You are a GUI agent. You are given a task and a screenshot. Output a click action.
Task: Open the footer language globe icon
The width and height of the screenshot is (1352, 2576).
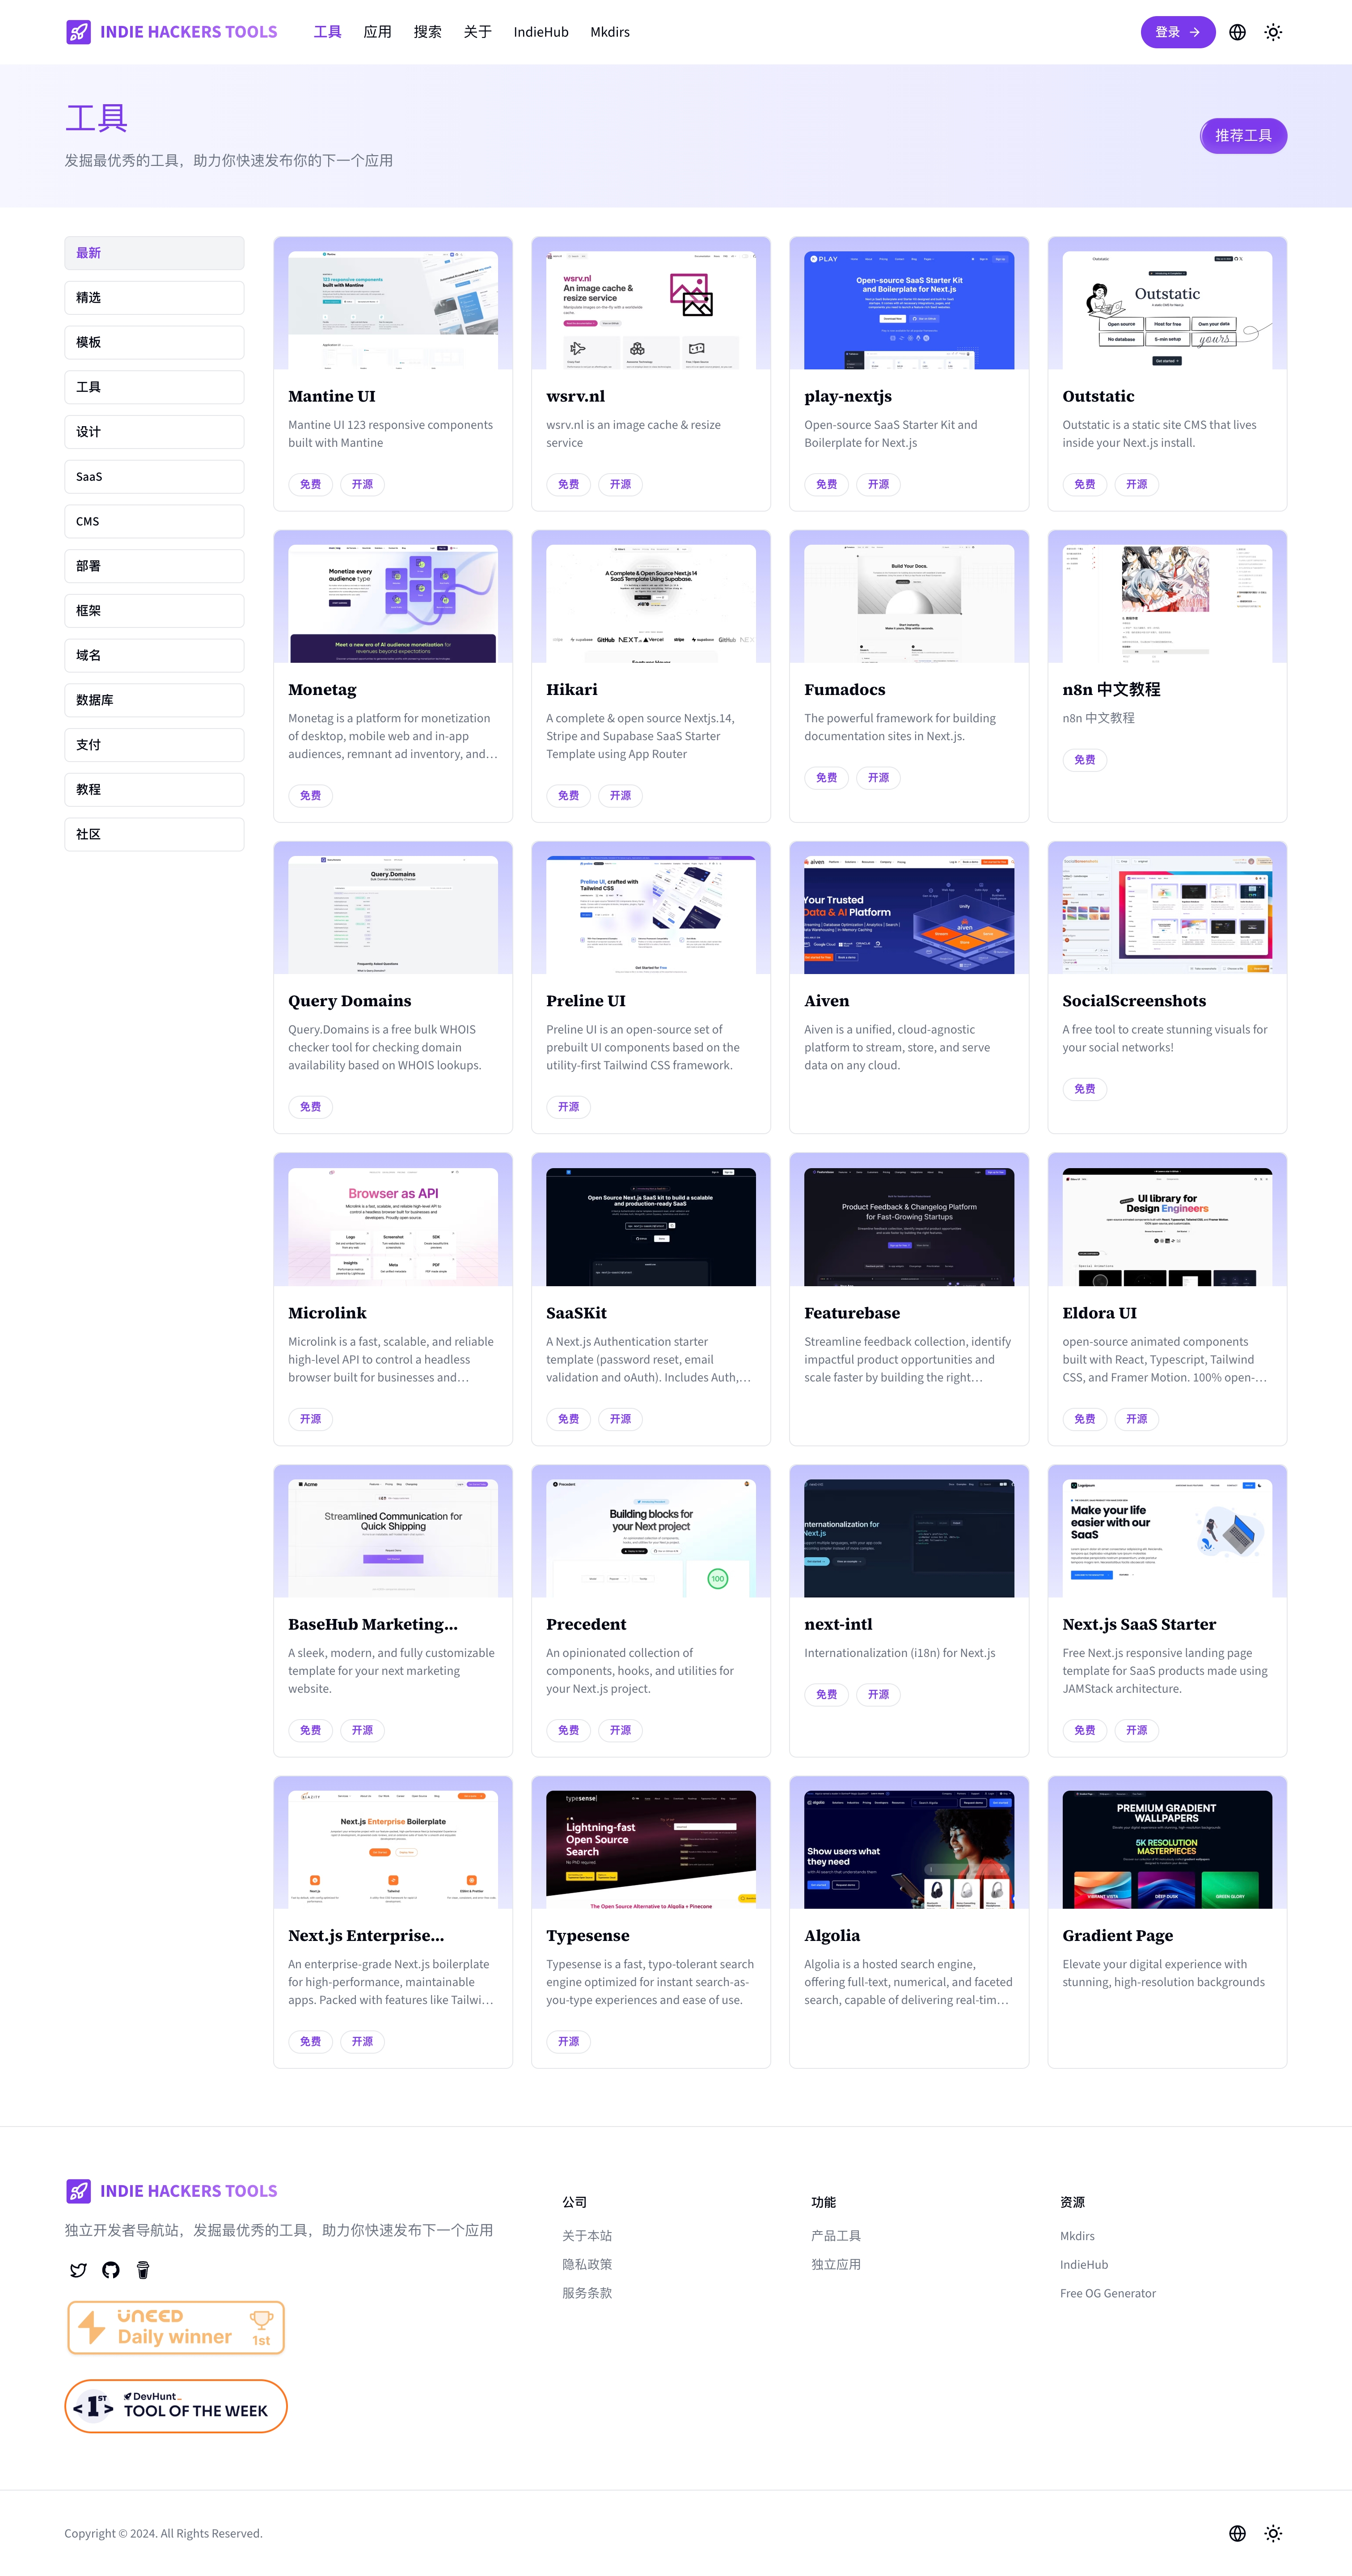coord(1237,2533)
